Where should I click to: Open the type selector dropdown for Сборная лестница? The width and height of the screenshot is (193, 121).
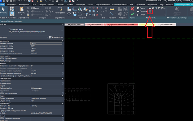62,30
